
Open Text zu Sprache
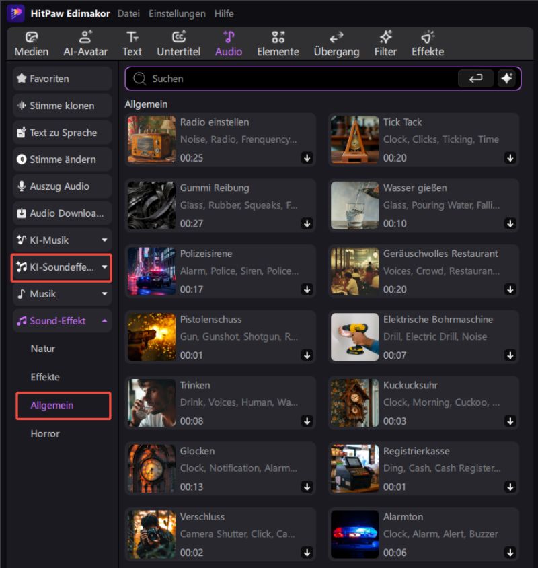point(61,133)
